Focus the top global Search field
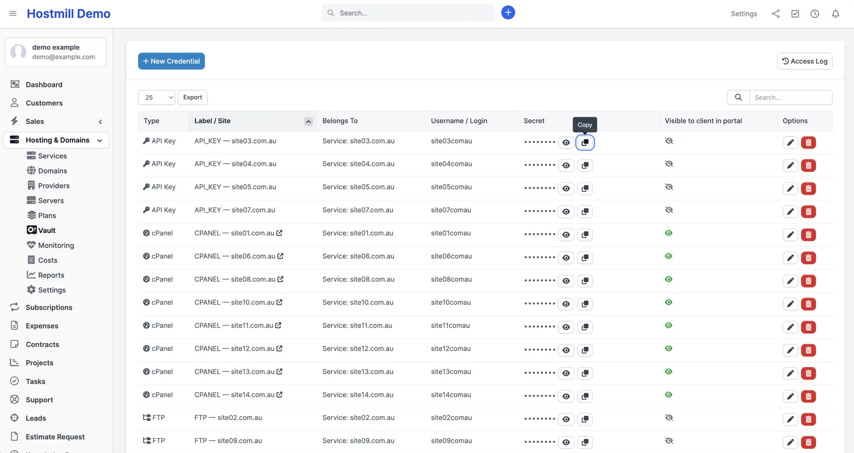Image resolution: width=854 pixels, height=453 pixels. (408, 13)
